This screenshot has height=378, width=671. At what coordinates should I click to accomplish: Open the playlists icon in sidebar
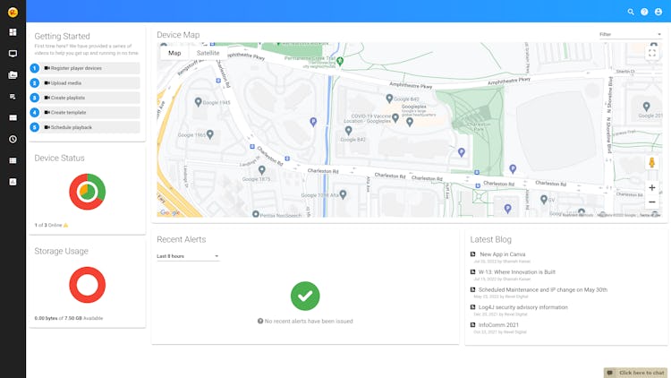coord(13,97)
